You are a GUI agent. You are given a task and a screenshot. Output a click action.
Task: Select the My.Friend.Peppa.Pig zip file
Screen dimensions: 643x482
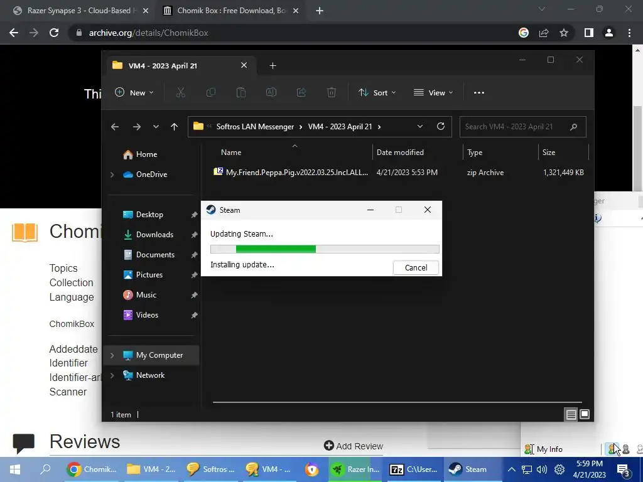(397, 173)
